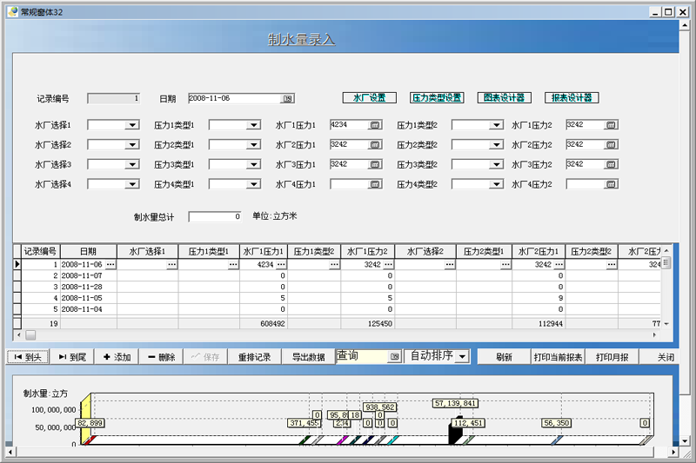Open calculator icon for 水厂1压力2 field
The height and width of the screenshot is (463, 696).
tap(612, 125)
